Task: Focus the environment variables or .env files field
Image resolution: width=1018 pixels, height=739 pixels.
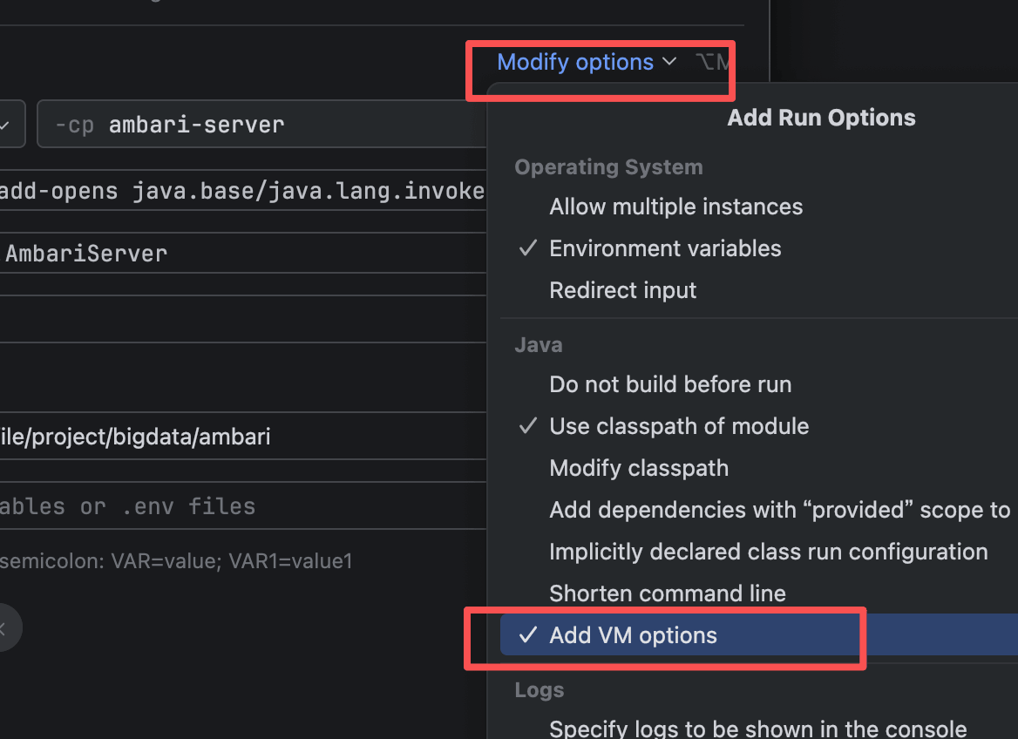Action: pos(242,506)
